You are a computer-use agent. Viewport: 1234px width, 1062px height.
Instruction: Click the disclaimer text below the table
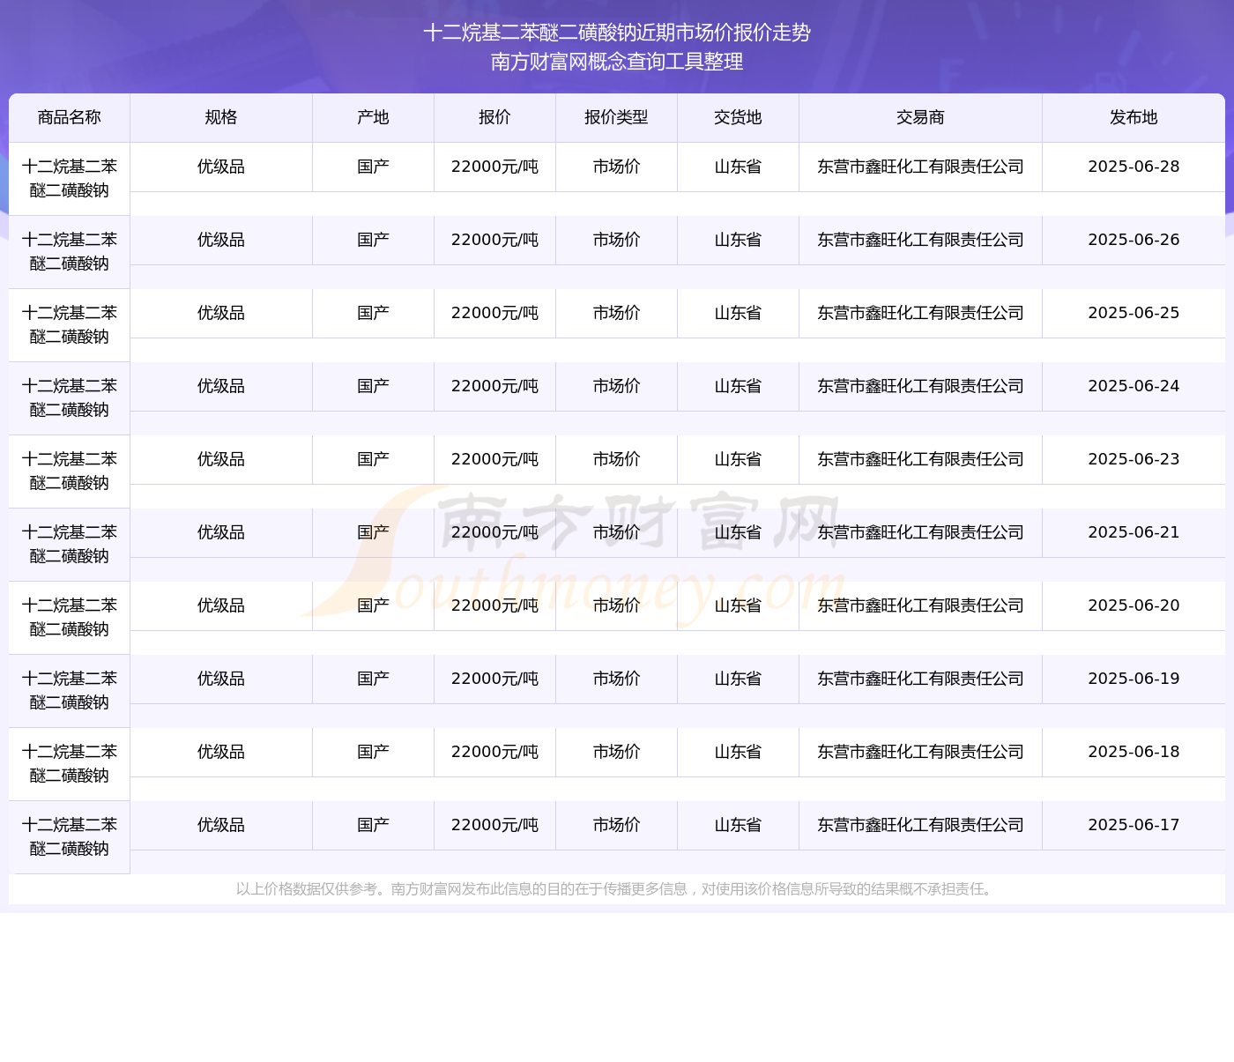tap(617, 889)
